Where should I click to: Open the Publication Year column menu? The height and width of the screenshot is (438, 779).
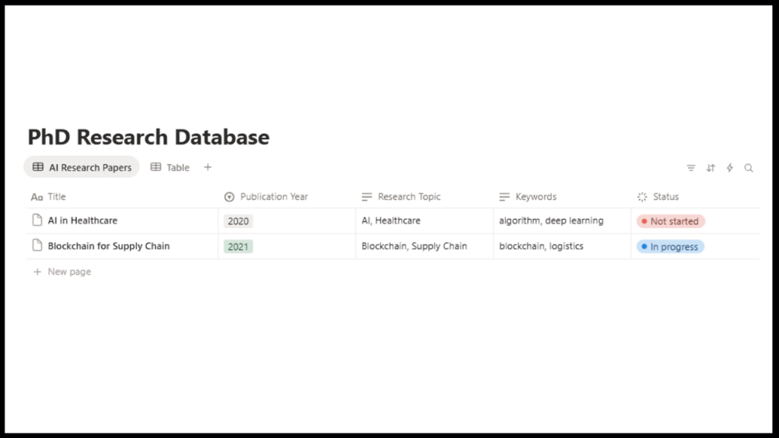274,196
